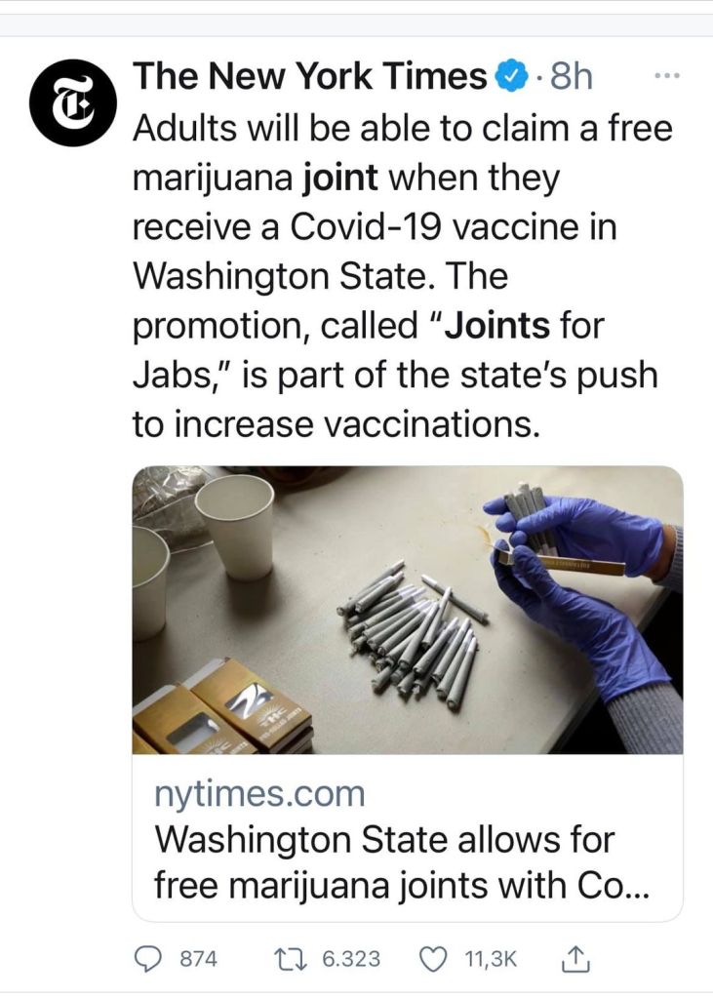Click the reply speech bubble icon
This screenshot has height=998, width=713.
click(148, 959)
